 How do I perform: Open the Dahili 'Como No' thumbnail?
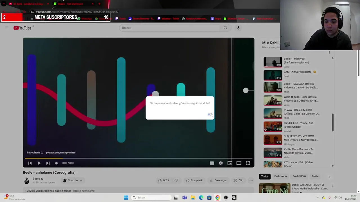point(274,188)
